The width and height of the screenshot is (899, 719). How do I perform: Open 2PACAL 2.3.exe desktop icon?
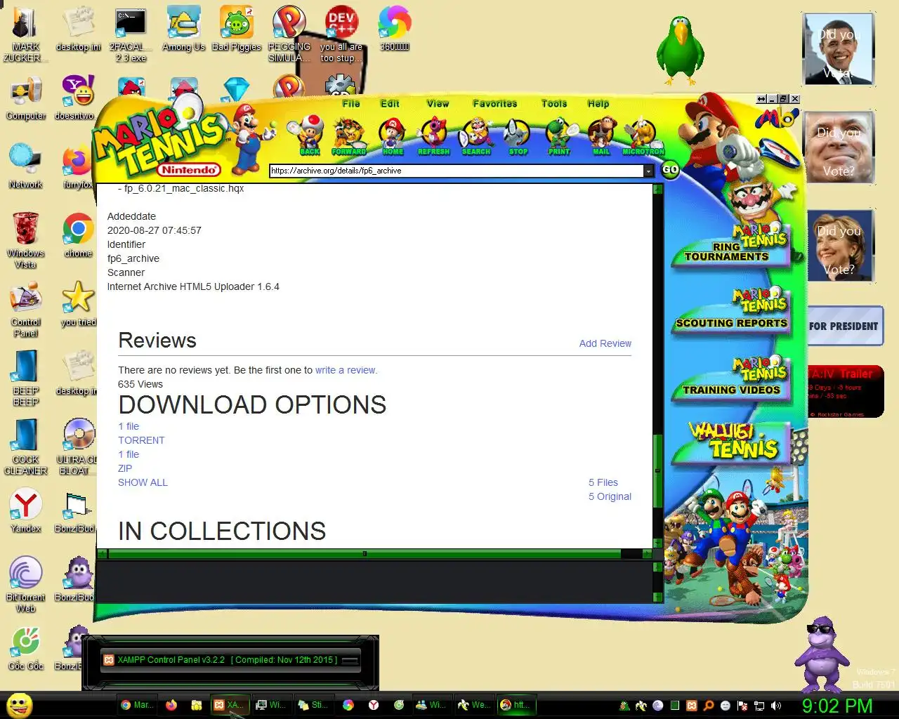click(x=131, y=34)
